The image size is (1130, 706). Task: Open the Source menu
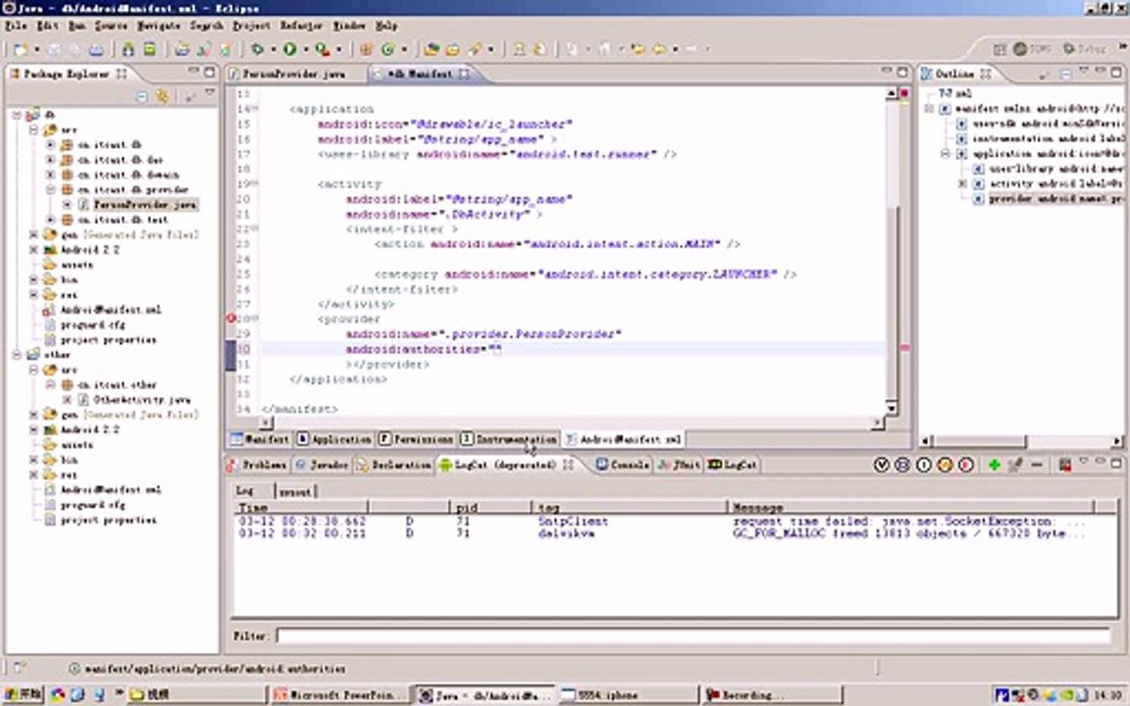click(x=111, y=25)
